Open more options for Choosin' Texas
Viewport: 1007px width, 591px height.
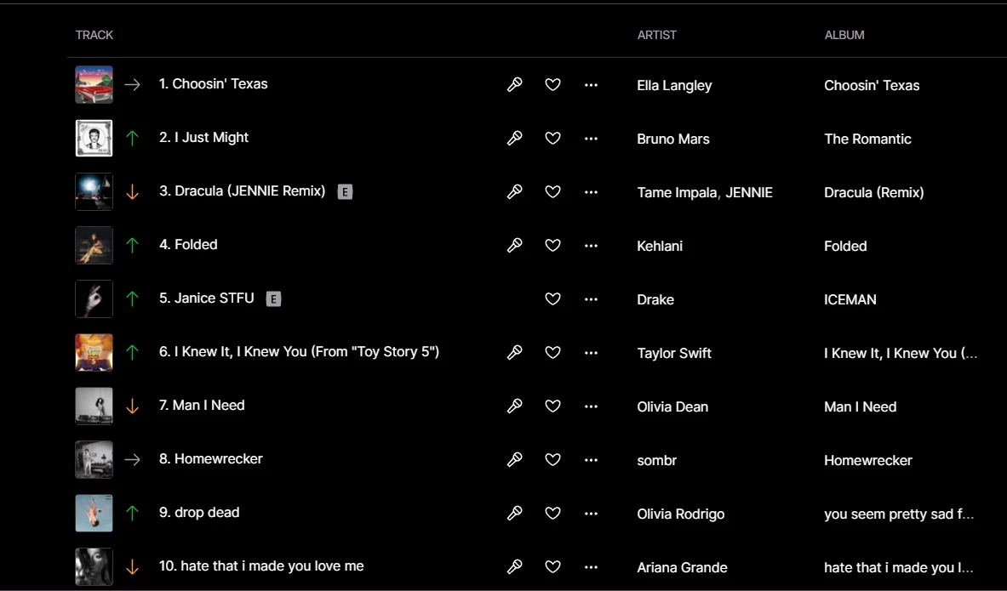[591, 85]
